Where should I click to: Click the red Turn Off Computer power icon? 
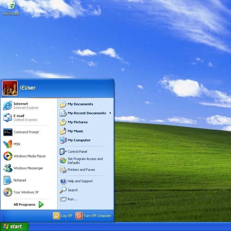click(x=79, y=216)
